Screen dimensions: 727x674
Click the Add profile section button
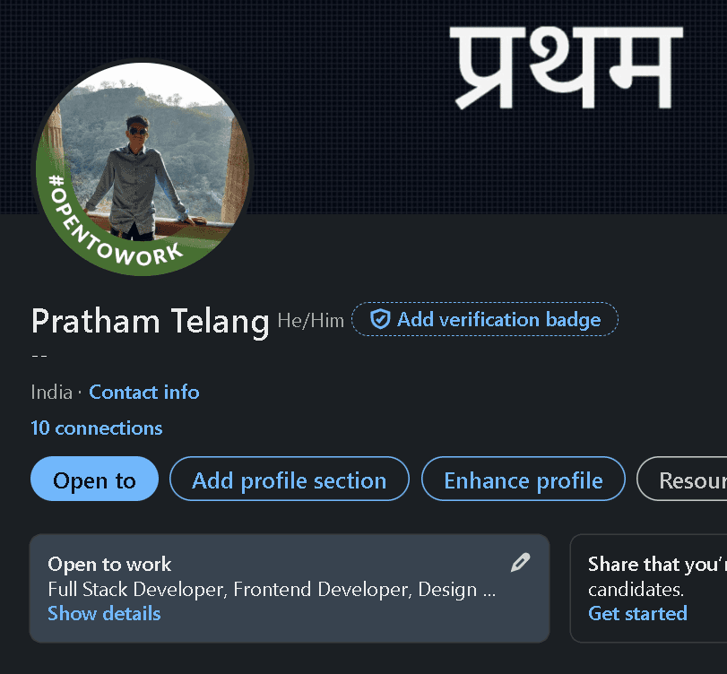(x=289, y=480)
